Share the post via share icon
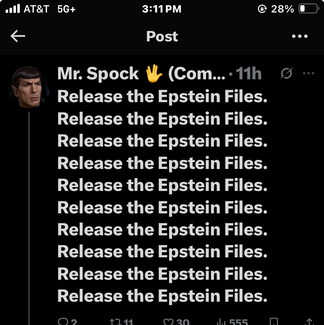This screenshot has width=324, height=325. coord(309,322)
